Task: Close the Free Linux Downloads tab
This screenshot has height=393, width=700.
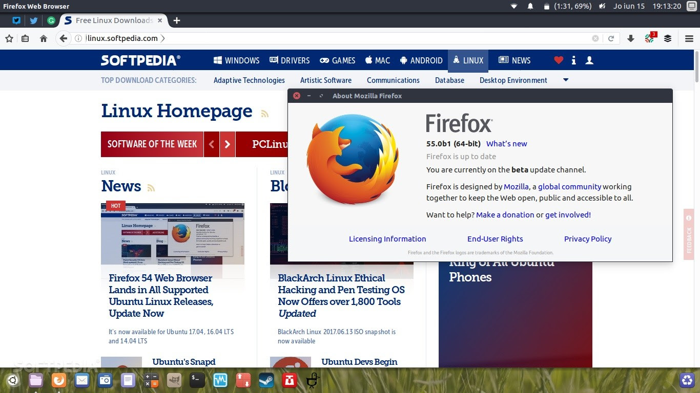Action: (x=160, y=20)
